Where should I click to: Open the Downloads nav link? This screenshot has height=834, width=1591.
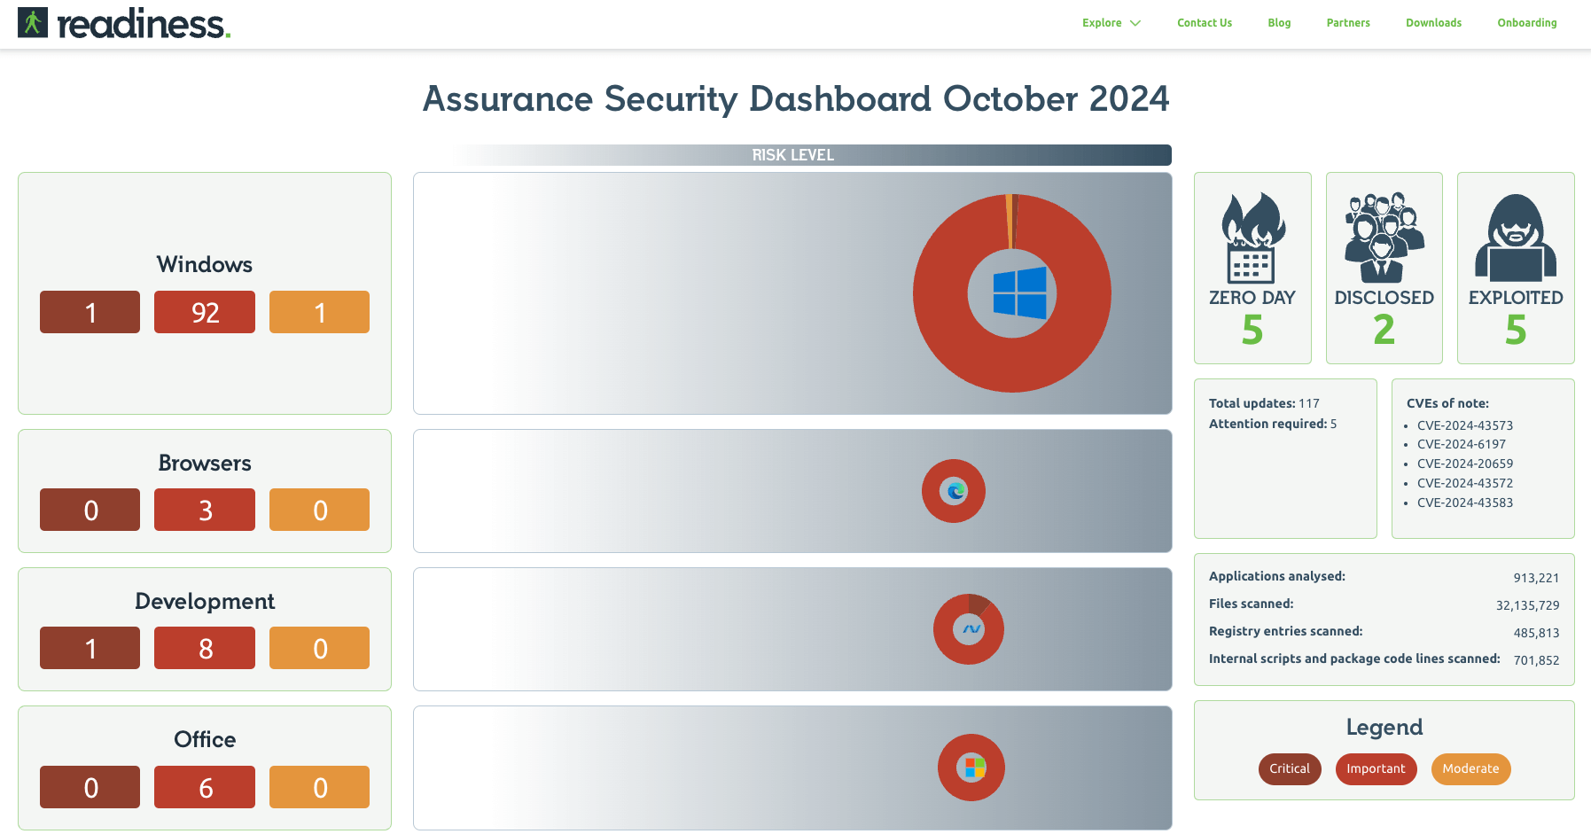tap(1433, 23)
